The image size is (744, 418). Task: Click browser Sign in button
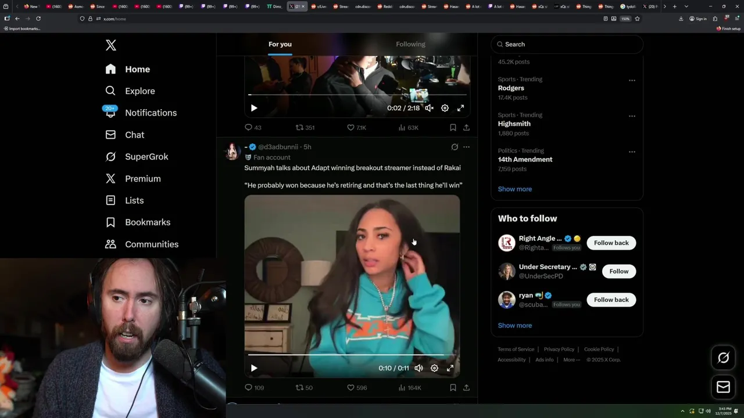(x=698, y=19)
